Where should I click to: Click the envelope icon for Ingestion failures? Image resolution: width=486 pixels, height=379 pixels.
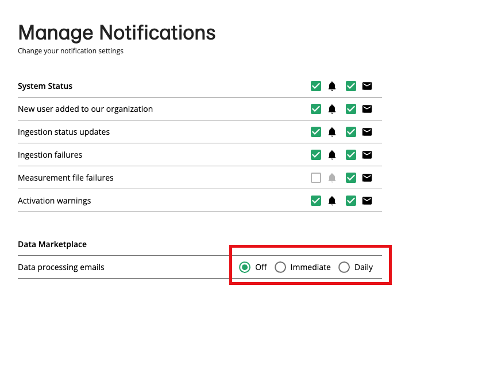pyautogui.click(x=367, y=155)
